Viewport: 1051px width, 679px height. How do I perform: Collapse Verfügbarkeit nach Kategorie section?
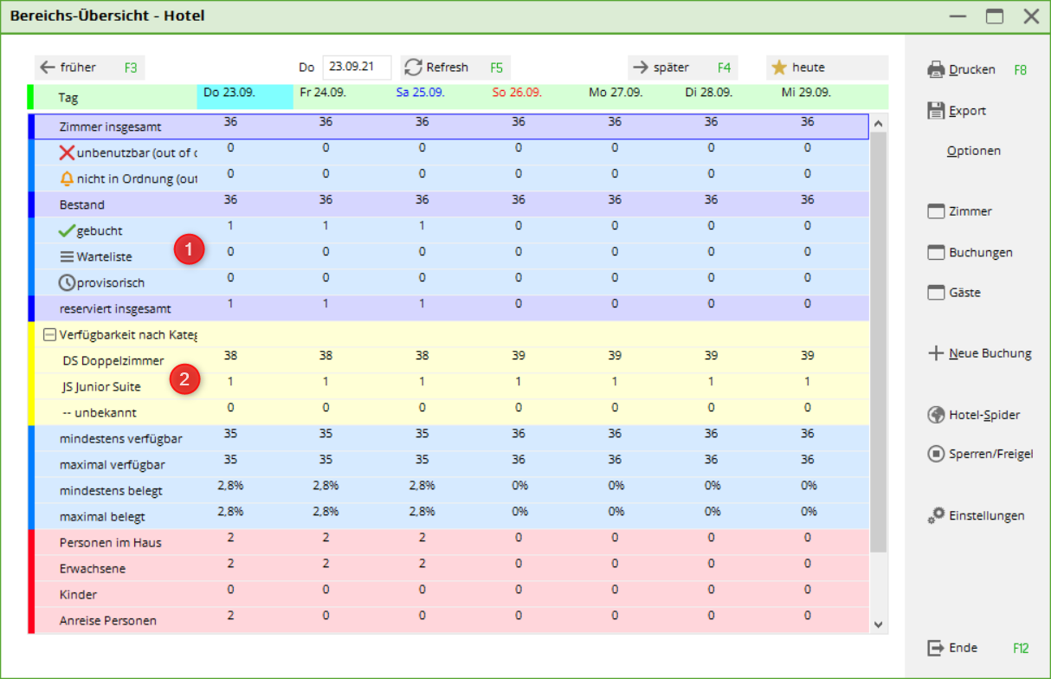point(49,334)
